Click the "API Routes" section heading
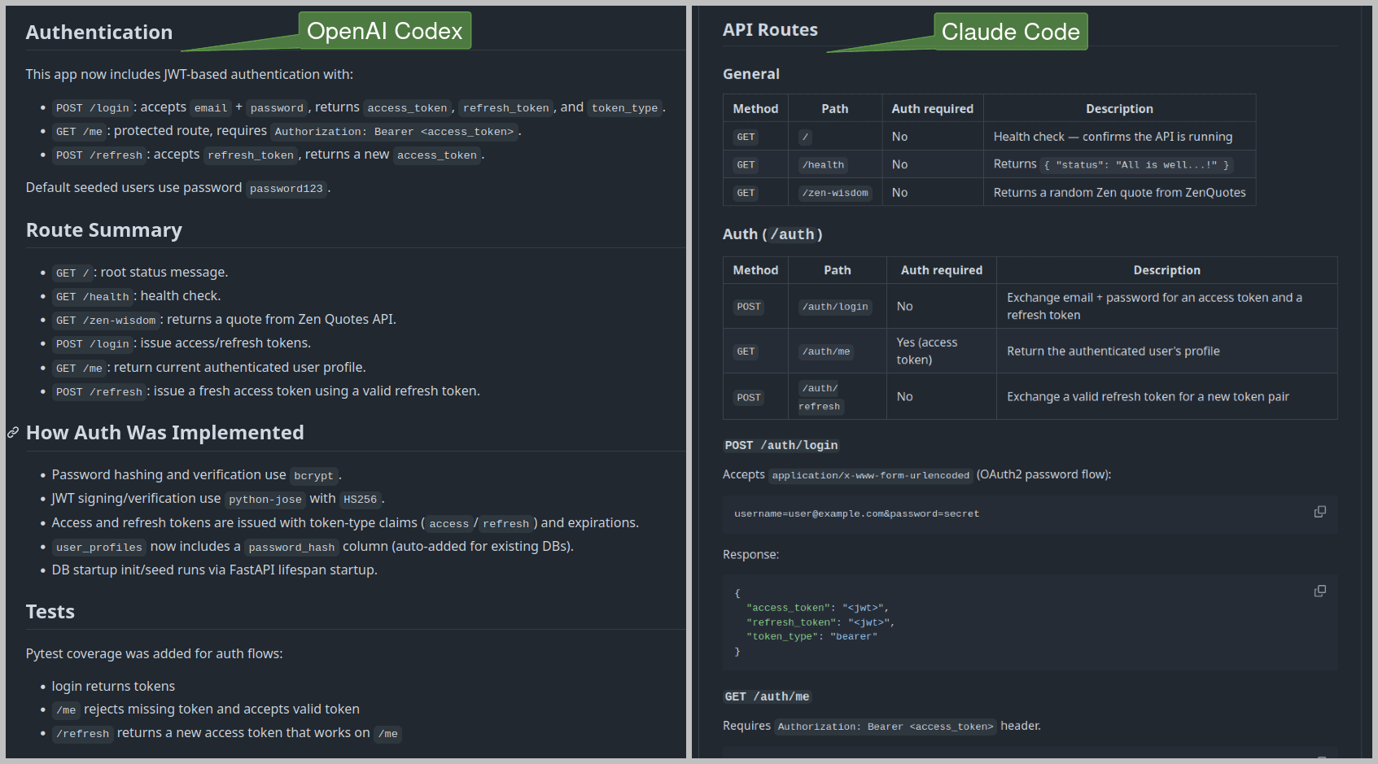This screenshot has width=1378, height=764. coord(769,29)
